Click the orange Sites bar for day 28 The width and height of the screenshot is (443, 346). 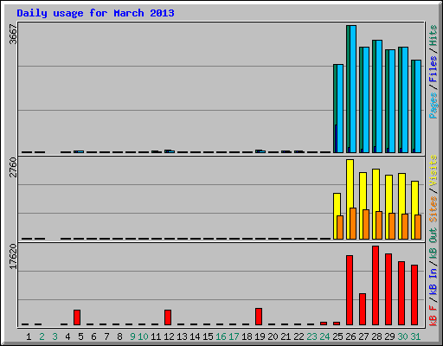[379, 225]
